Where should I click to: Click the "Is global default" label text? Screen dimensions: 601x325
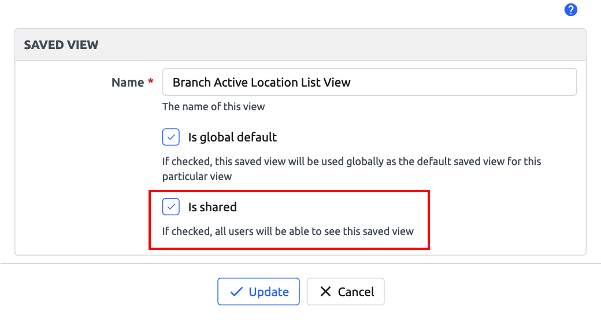232,137
